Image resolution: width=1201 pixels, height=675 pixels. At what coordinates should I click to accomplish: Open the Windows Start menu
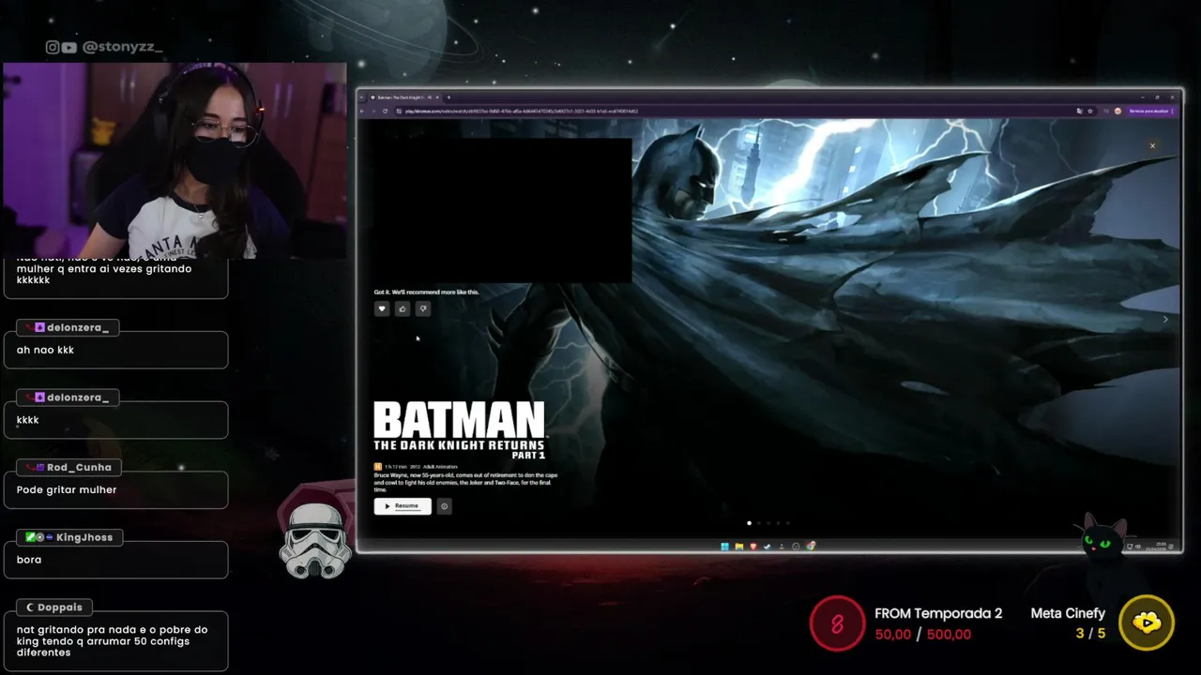coord(724,546)
